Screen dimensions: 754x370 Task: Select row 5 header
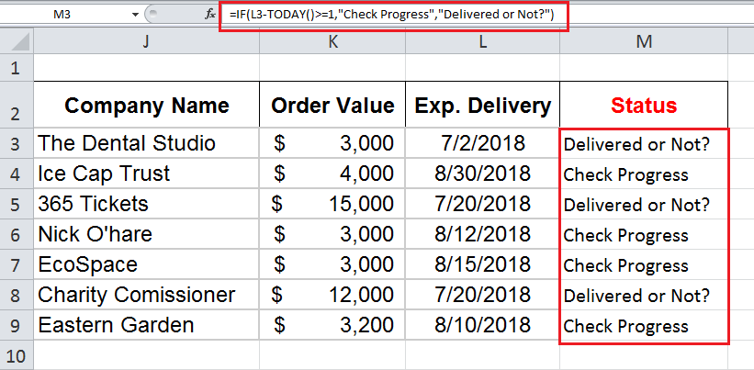click(16, 204)
